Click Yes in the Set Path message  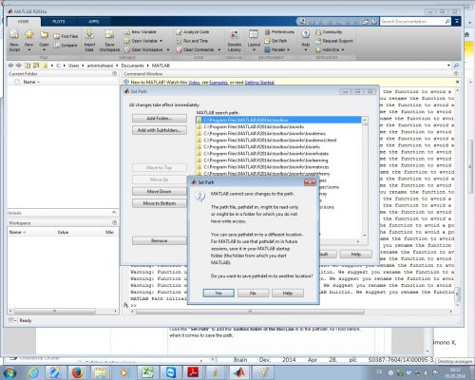point(218,293)
